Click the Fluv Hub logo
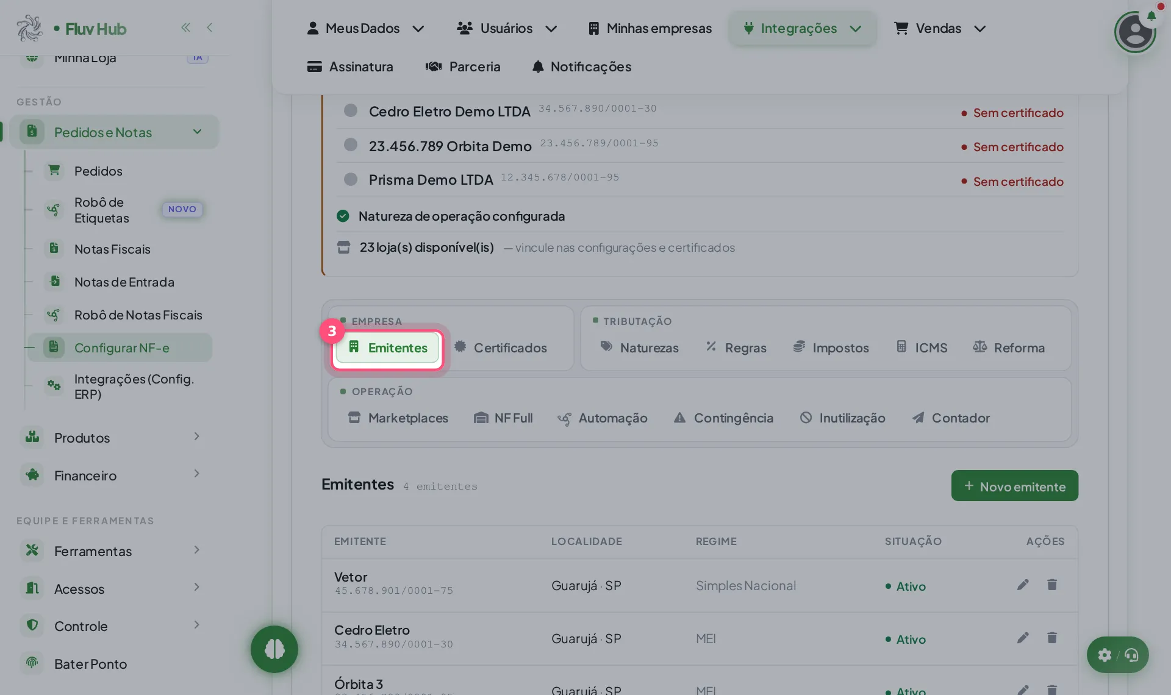Viewport: 1171px width, 695px height. [x=72, y=29]
